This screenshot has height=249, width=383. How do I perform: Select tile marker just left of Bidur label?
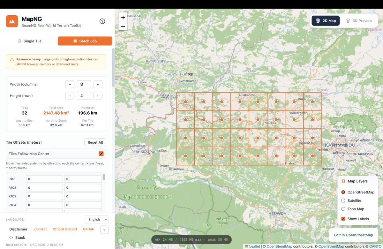click(x=294, y=102)
